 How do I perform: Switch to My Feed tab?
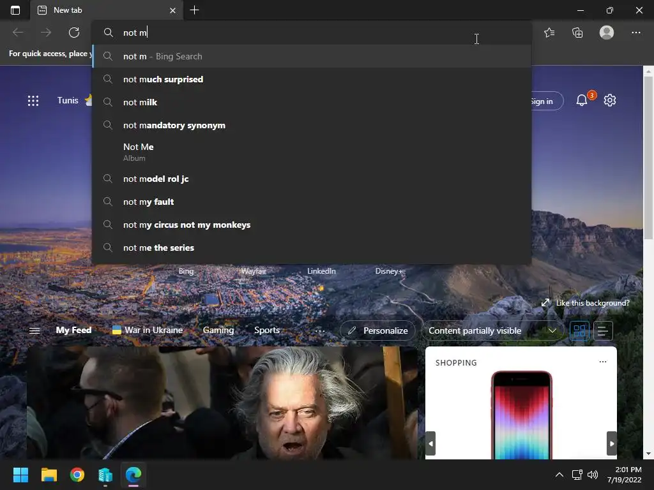73,330
